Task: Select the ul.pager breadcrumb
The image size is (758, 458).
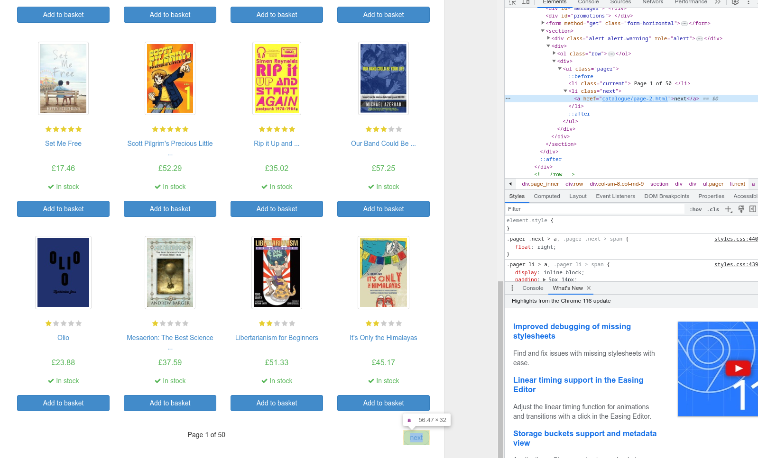Action: click(x=713, y=184)
